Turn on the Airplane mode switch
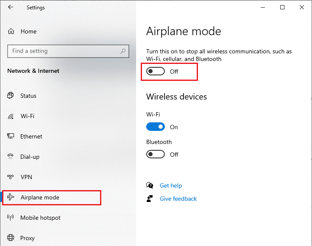Viewport: 312px width, 246px height. point(156,71)
